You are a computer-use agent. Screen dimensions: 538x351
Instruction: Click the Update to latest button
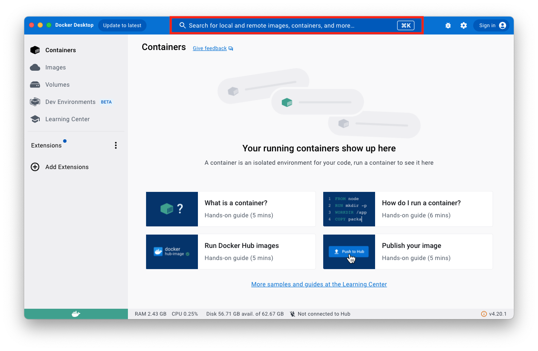tap(122, 25)
